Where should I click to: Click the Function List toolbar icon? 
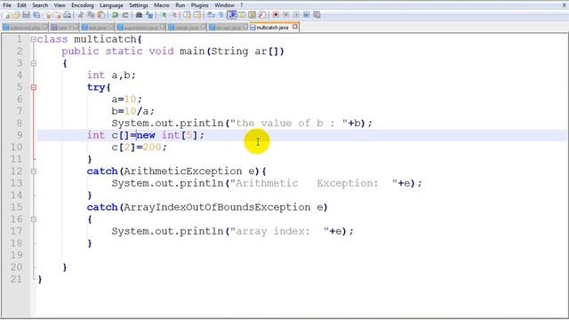pos(262,15)
